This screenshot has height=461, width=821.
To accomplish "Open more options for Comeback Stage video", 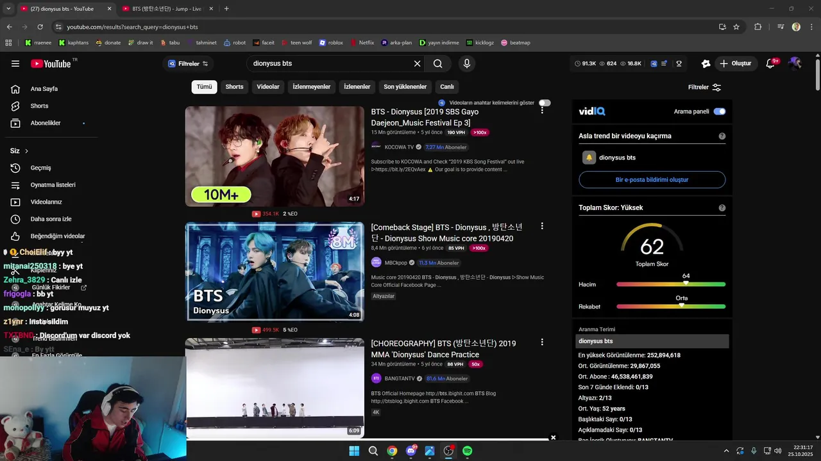I will click(542, 226).
